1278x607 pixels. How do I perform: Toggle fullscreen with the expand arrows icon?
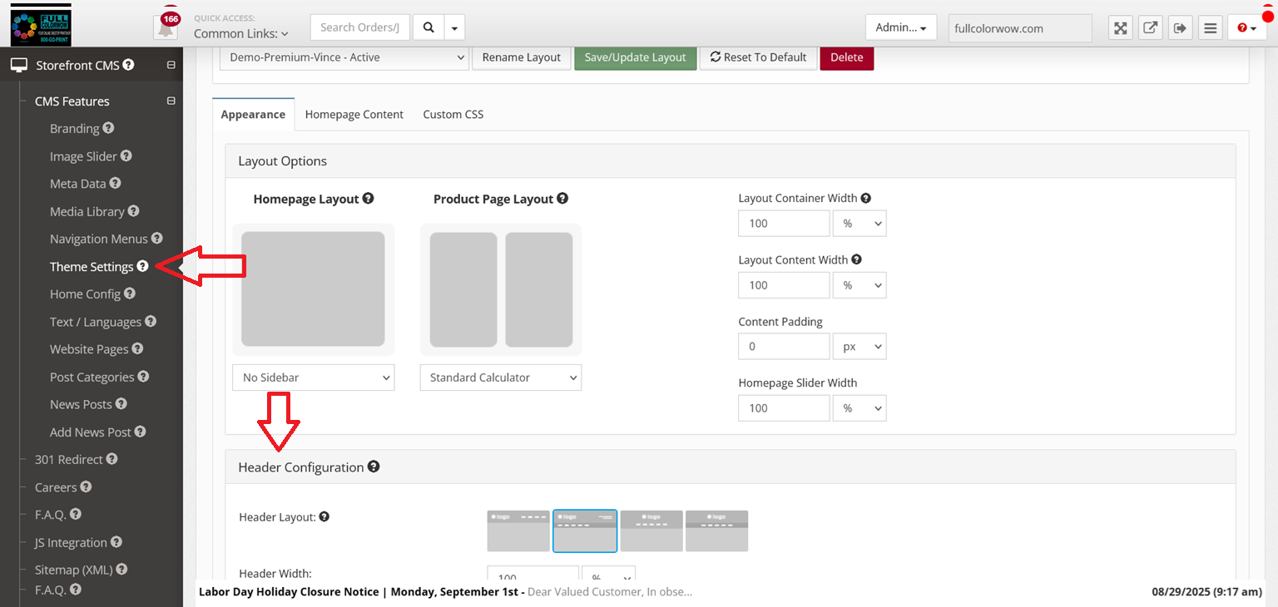[x=1121, y=28]
